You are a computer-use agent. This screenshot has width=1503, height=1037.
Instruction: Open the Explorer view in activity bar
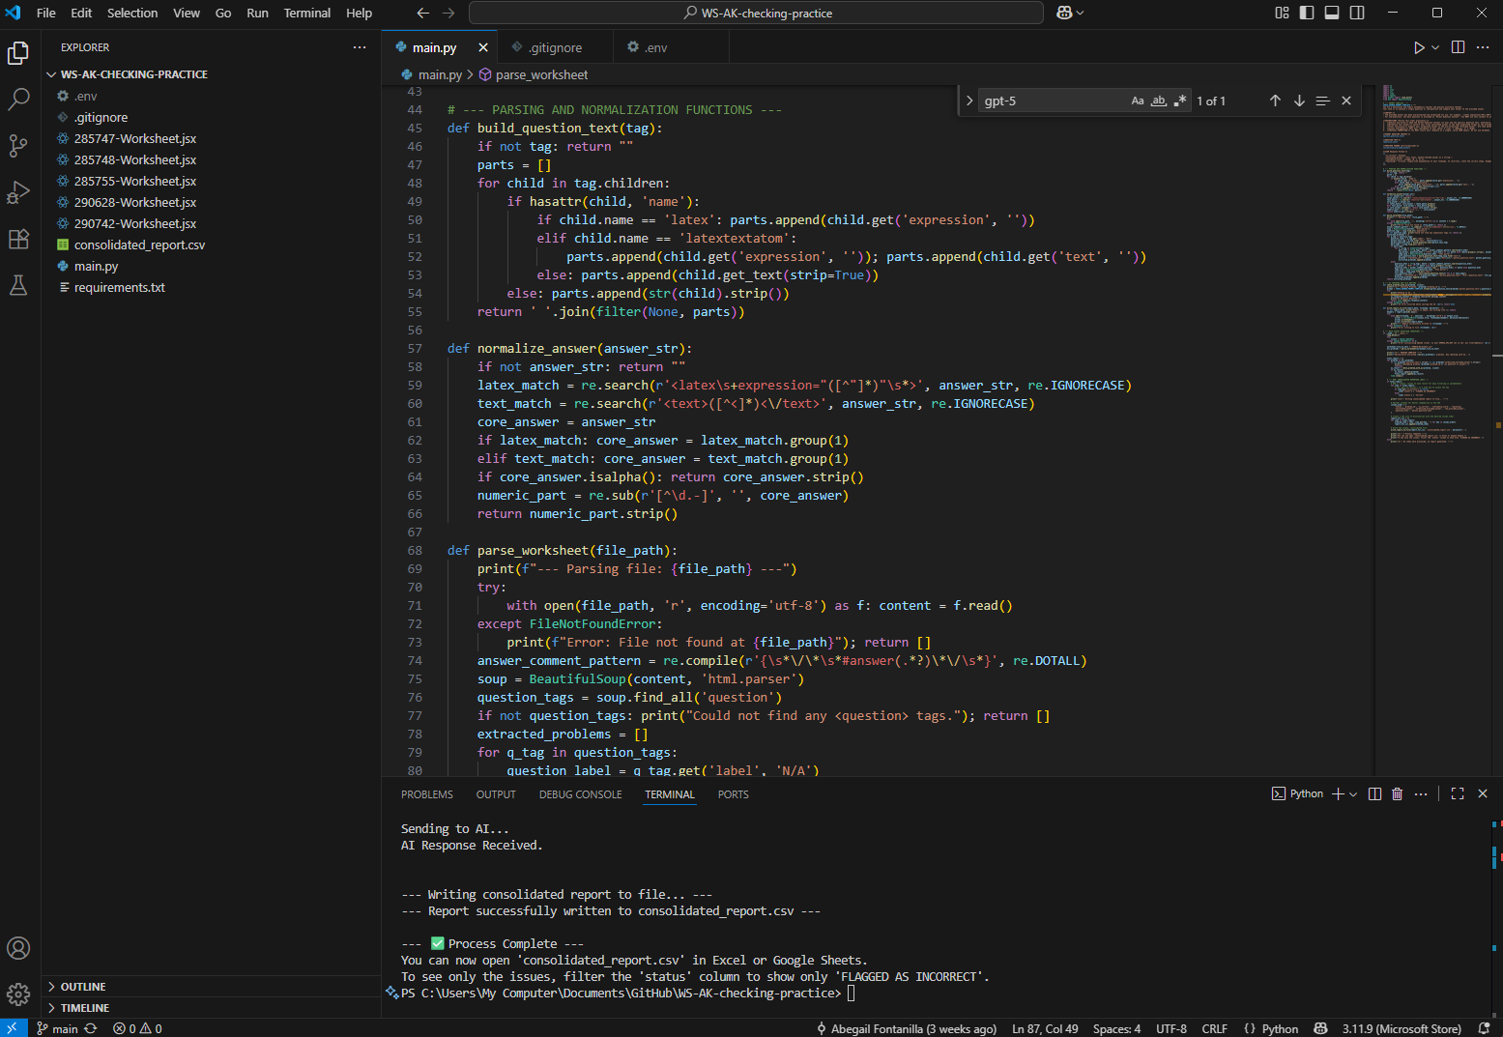pos(18,53)
